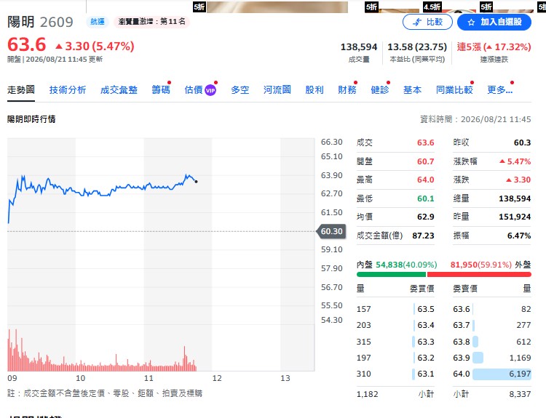Click ask price 63.8
Screen dimensions: 546x418
[x=462, y=342]
